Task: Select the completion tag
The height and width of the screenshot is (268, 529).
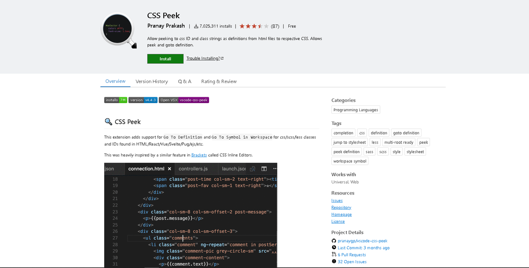Action: point(343,133)
